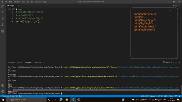Change line ending via CRLF status

tap(165, 96)
